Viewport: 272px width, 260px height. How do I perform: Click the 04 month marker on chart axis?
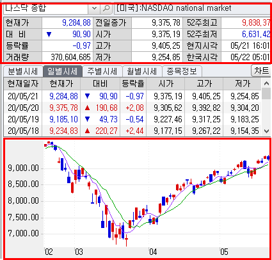(x=153, y=252)
